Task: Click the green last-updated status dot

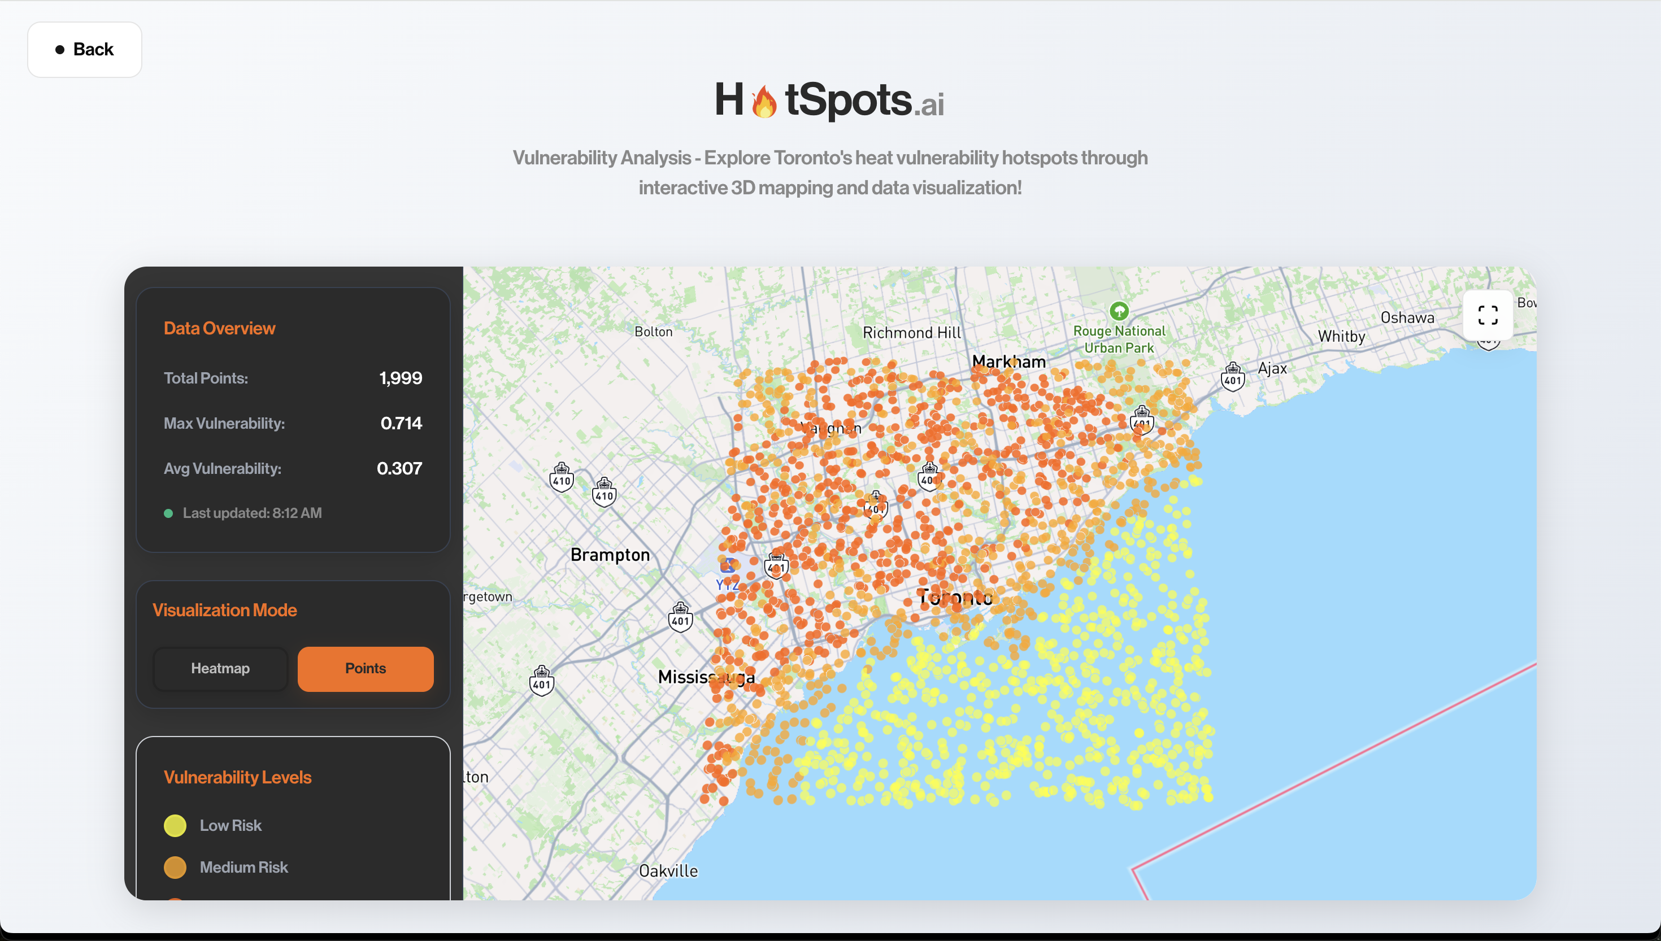Action: click(168, 513)
